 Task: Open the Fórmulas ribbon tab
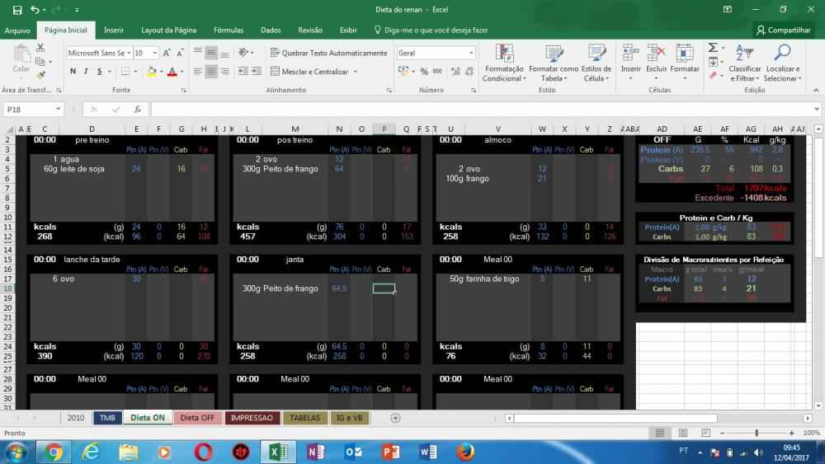[x=229, y=30]
